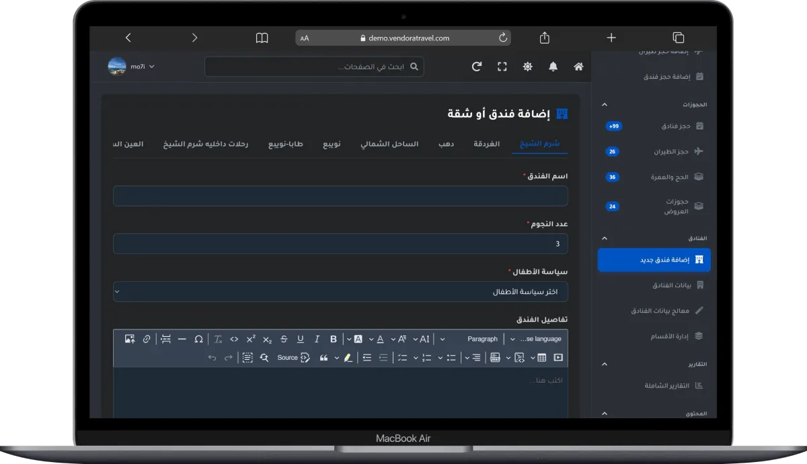Click the refresh icon in the header

pyautogui.click(x=477, y=67)
